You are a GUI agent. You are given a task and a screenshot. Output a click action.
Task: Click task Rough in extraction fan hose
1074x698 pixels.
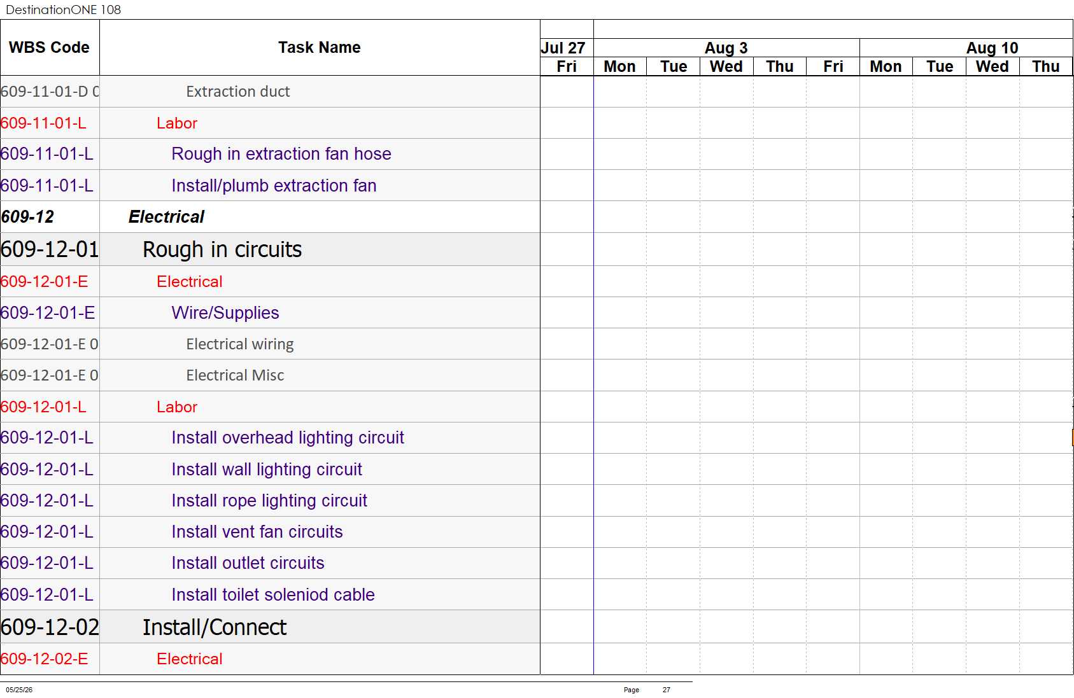click(x=281, y=154)
